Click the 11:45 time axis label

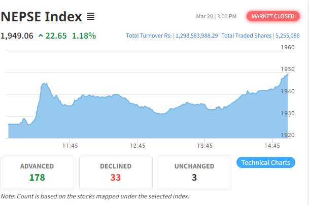coord(70,146)
